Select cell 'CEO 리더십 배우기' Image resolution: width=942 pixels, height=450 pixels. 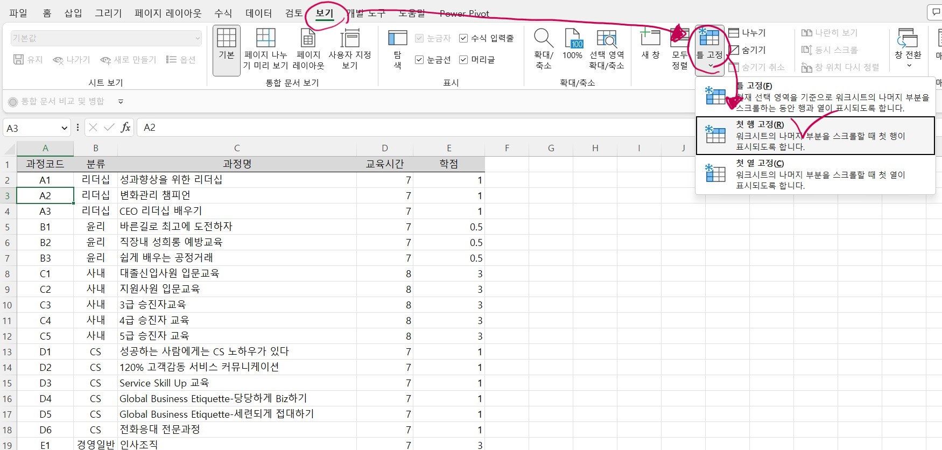(x=237, y=211)
